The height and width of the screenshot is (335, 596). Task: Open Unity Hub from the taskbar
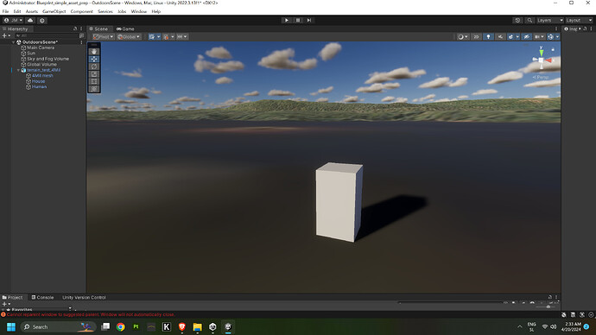(x=212, y=326)
